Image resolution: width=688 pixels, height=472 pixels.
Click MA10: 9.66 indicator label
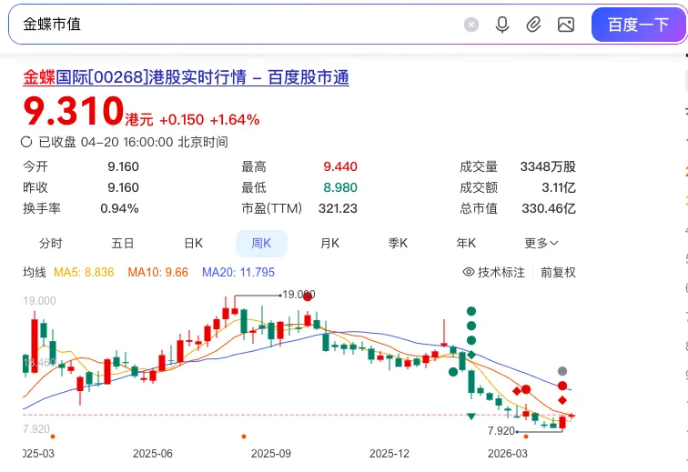pyautogui.click(x=158, y=273)
